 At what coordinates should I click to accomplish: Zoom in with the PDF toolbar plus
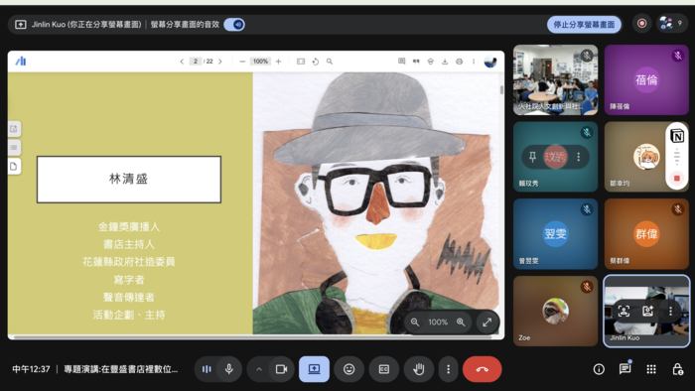click(x=278, y=62)
